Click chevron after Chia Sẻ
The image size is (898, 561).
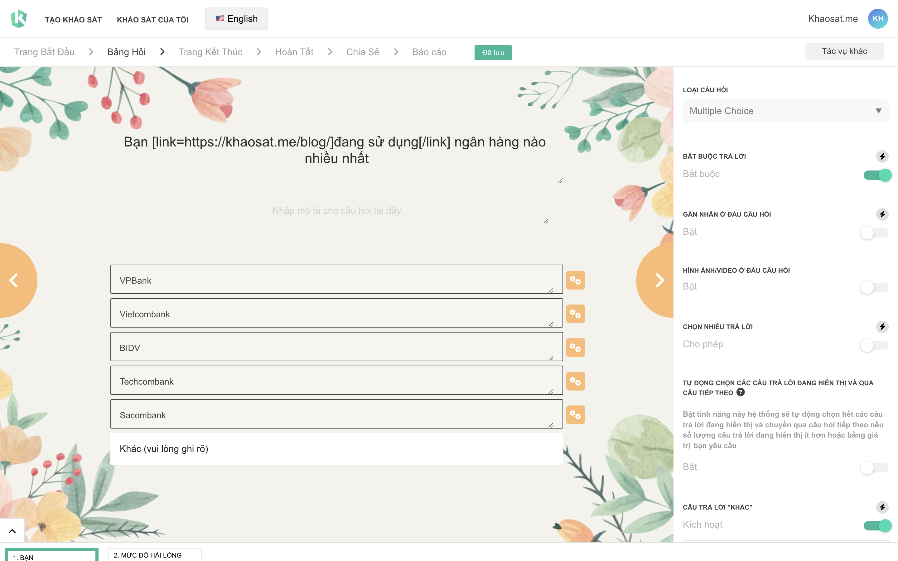(x=396, y=51)
